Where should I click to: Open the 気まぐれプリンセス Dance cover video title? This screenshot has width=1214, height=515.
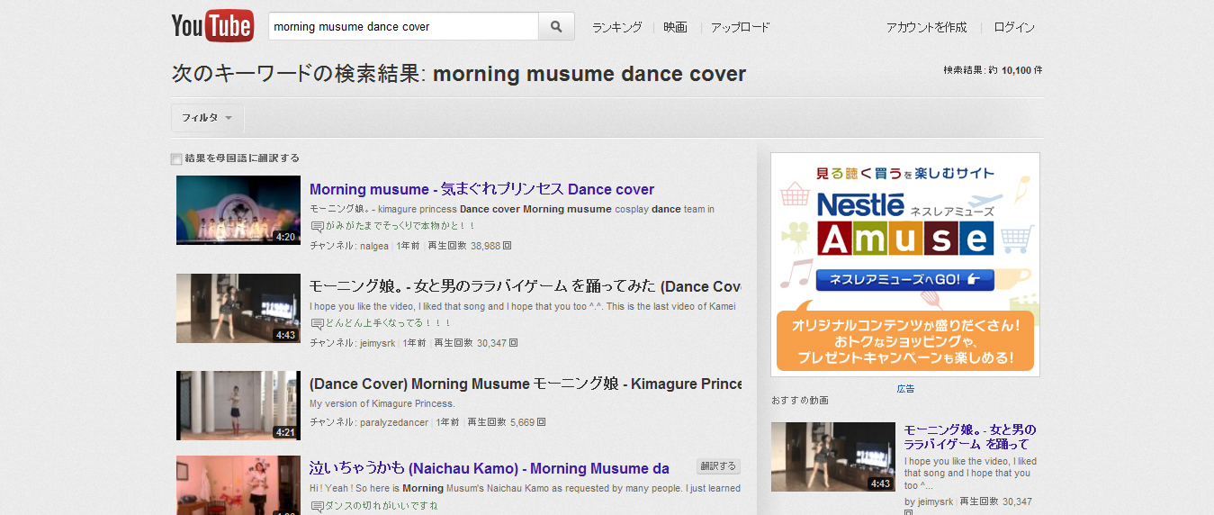(x=481, y=189)
